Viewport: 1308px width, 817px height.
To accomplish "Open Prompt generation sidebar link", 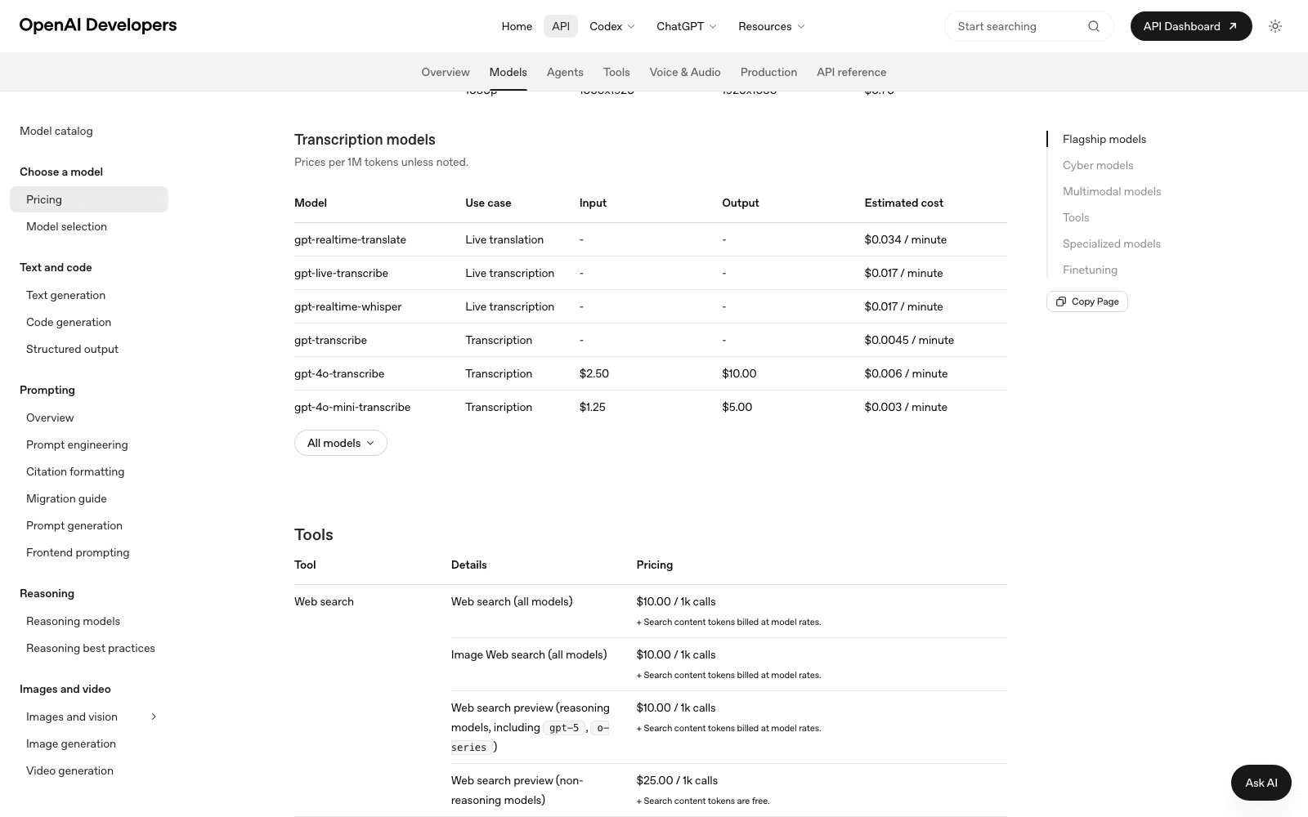I will tap(74, 525).
